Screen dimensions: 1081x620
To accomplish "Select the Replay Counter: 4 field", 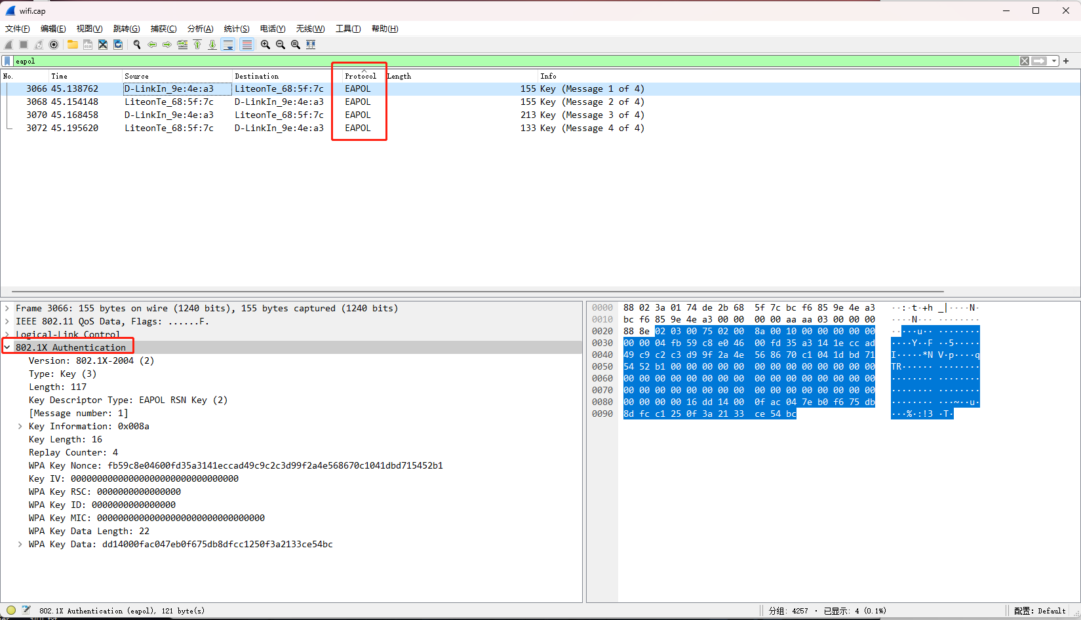I will (x=73, y=452).
